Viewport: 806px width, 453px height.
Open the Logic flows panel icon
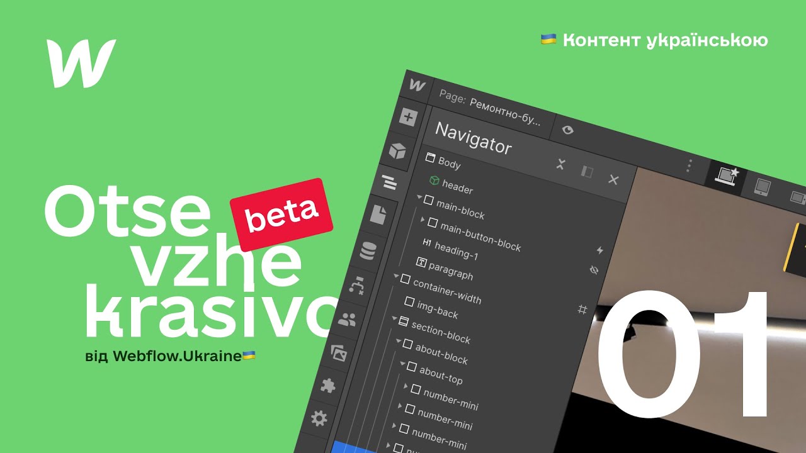(357, 284)
